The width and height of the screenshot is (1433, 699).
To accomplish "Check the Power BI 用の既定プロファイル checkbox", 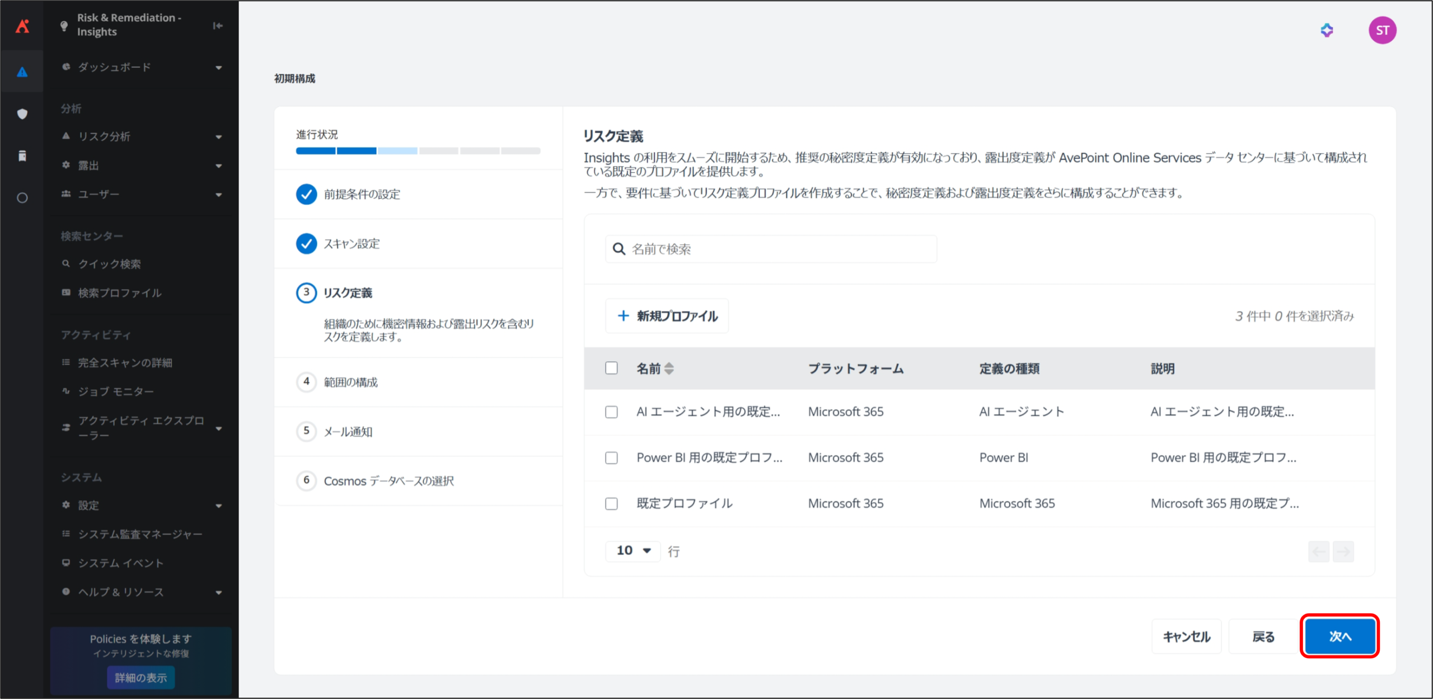I will pyautogui.click(x=611, y=458).
